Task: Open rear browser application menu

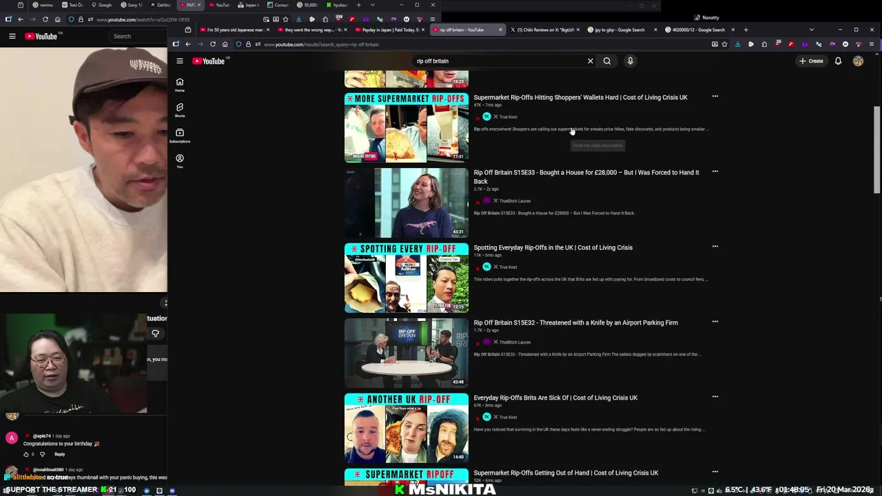Action: [x=433, y=19]
